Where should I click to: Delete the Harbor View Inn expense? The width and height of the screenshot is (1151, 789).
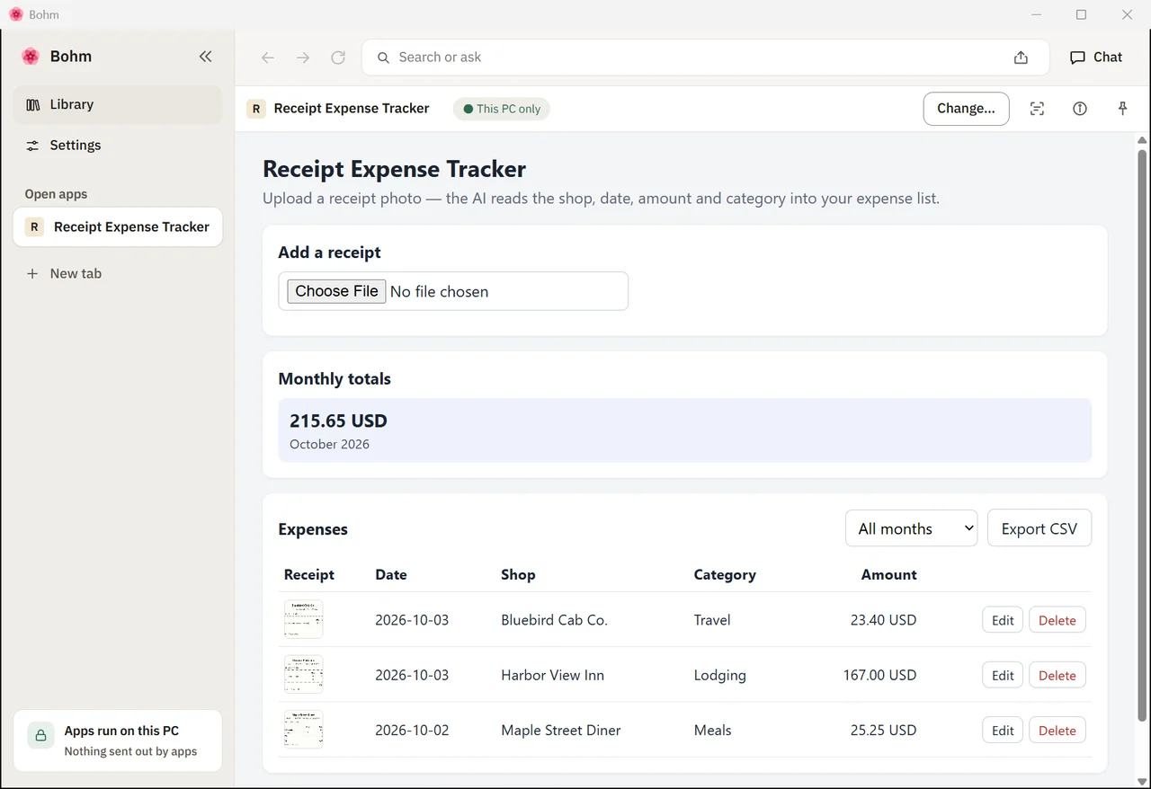(x=1057, y=676)
